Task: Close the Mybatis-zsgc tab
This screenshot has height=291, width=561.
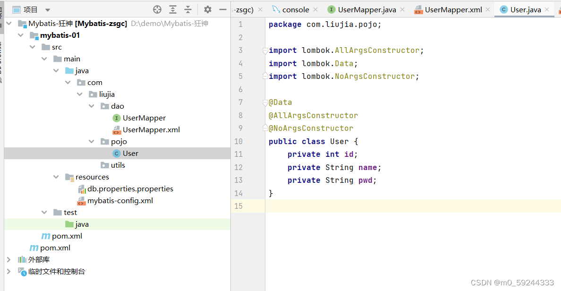Action: (260, 9)
